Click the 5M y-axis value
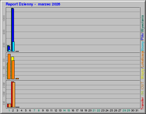This screenshot has width=146, height=114. tap(4, 103)
